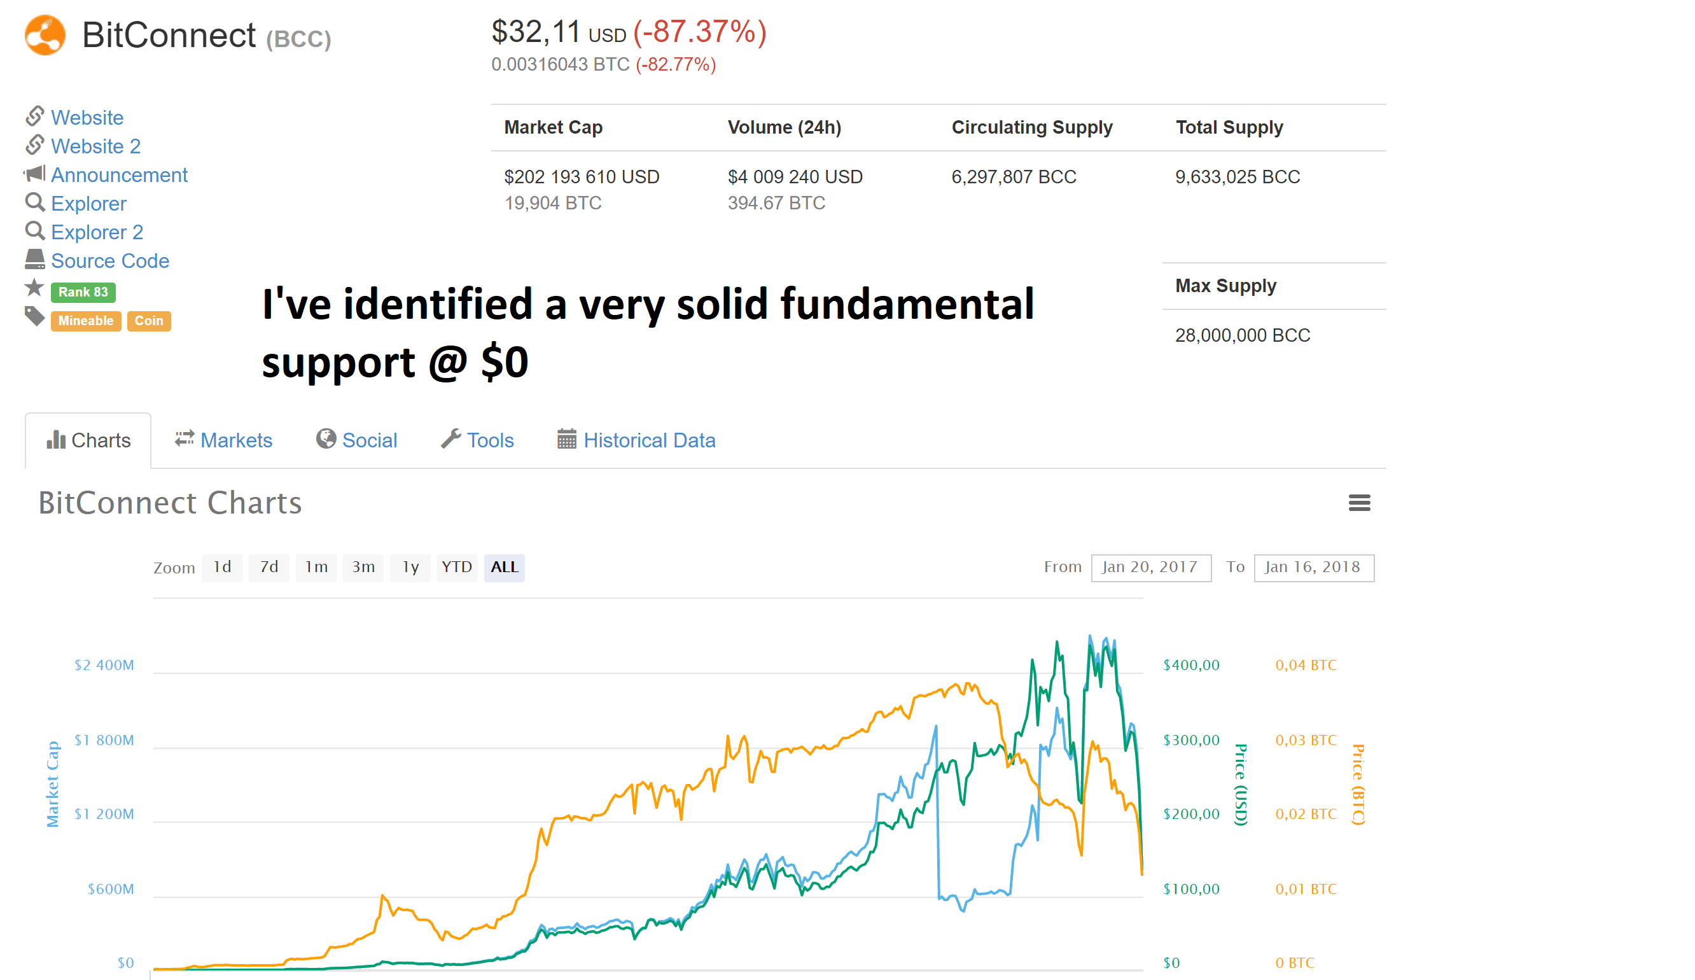Click the BitConnect orange logo icon
The height and width of the screenshot is (980, 1695).
point(45,35)
